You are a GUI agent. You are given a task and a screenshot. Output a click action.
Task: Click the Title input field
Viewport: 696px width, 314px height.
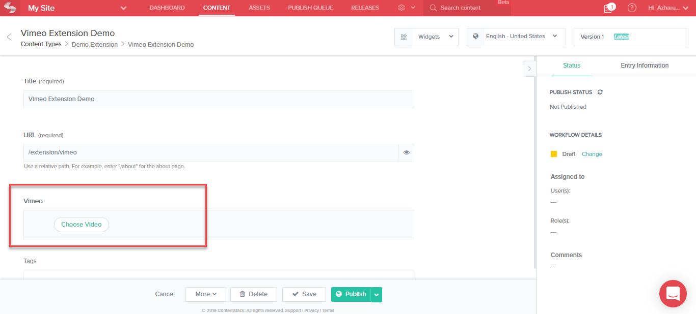coord(219,99)
